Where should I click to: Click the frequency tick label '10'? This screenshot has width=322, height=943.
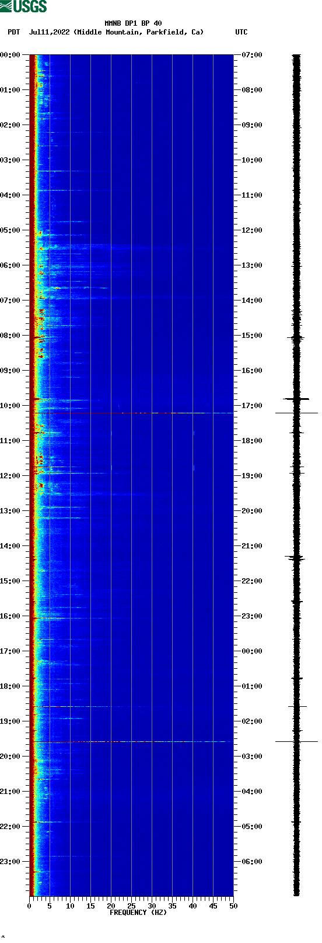(x=70, y=906)
